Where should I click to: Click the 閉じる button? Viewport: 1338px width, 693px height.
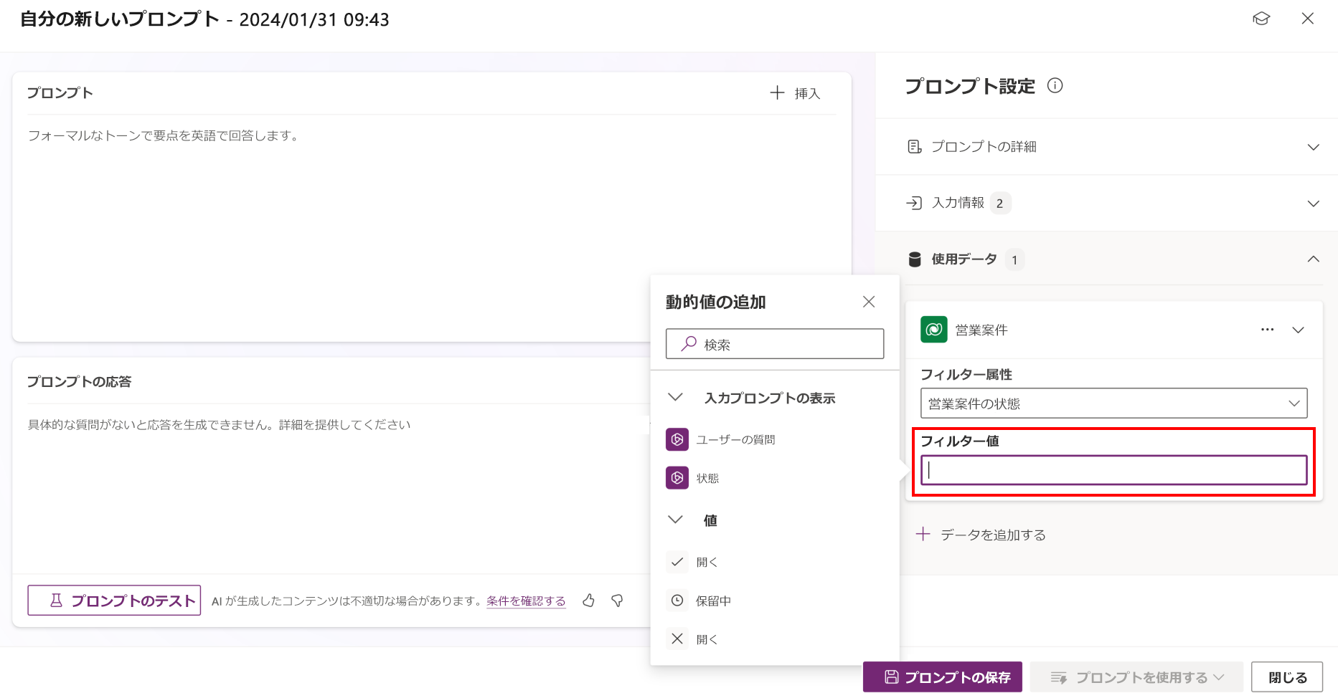1287,677
